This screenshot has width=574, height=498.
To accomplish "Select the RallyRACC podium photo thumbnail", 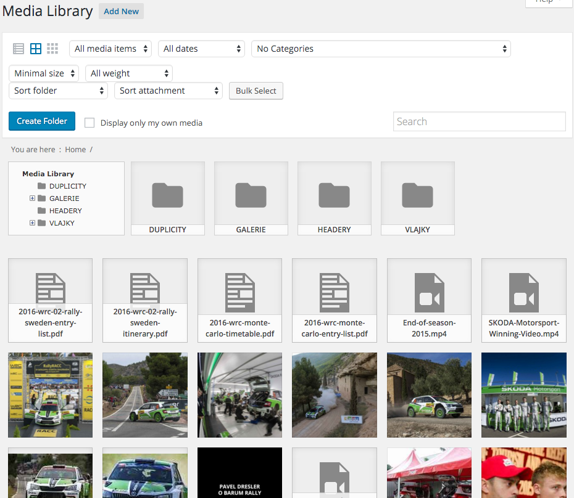I will tap(51, 395).
